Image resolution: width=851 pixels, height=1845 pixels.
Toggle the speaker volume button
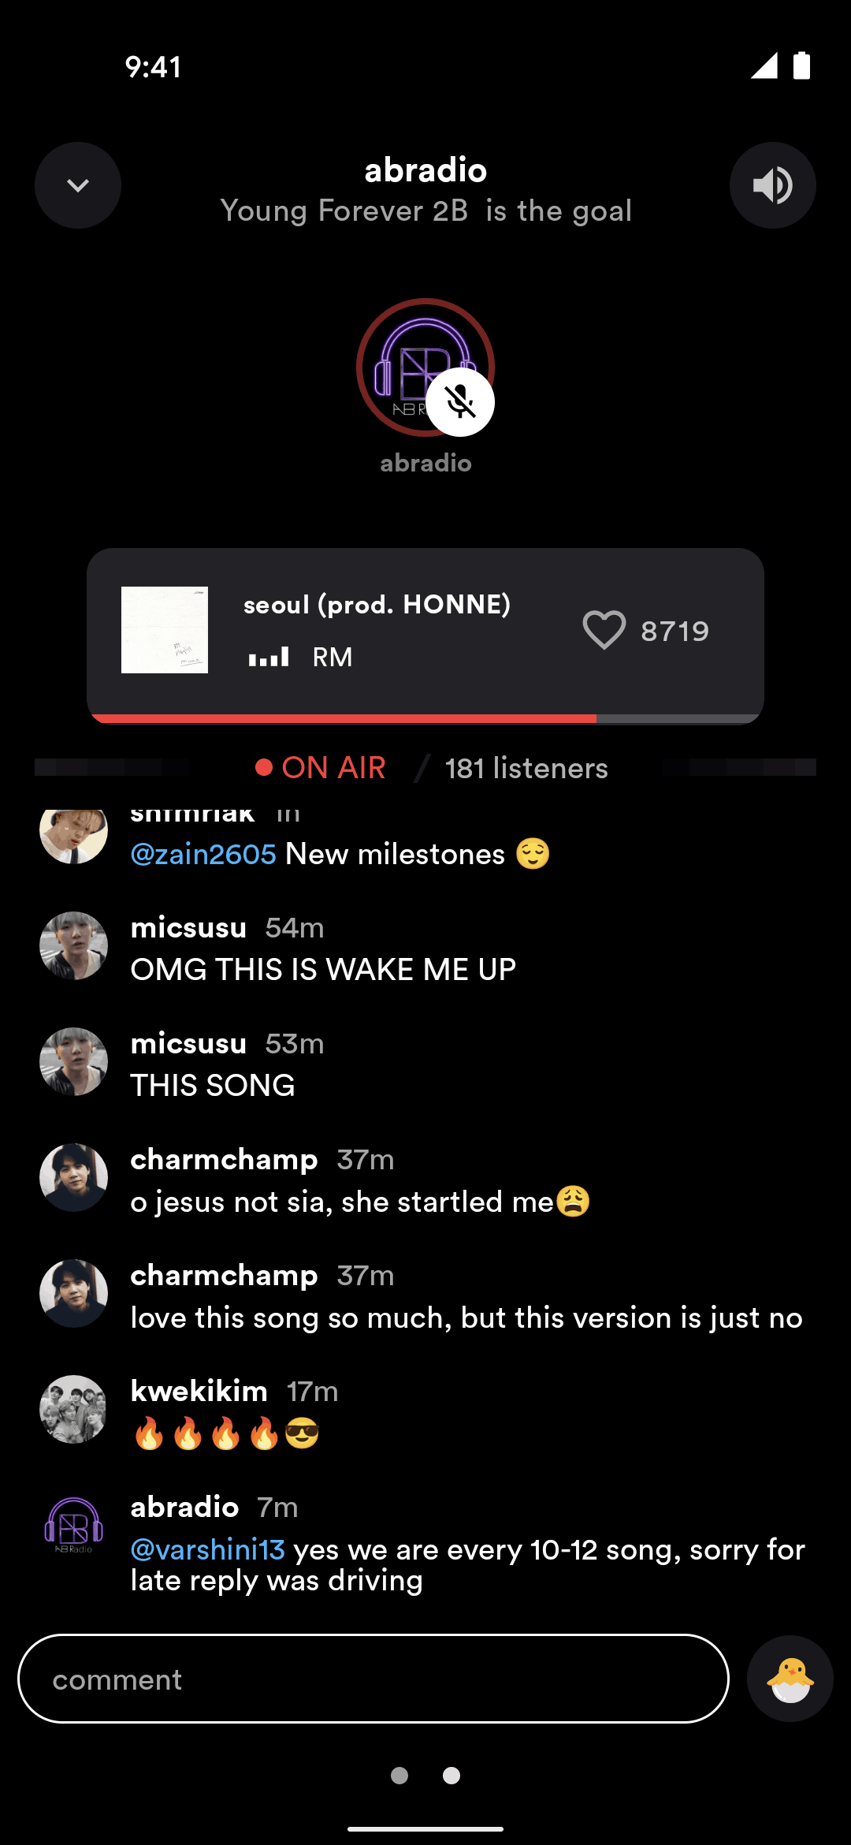772,185
